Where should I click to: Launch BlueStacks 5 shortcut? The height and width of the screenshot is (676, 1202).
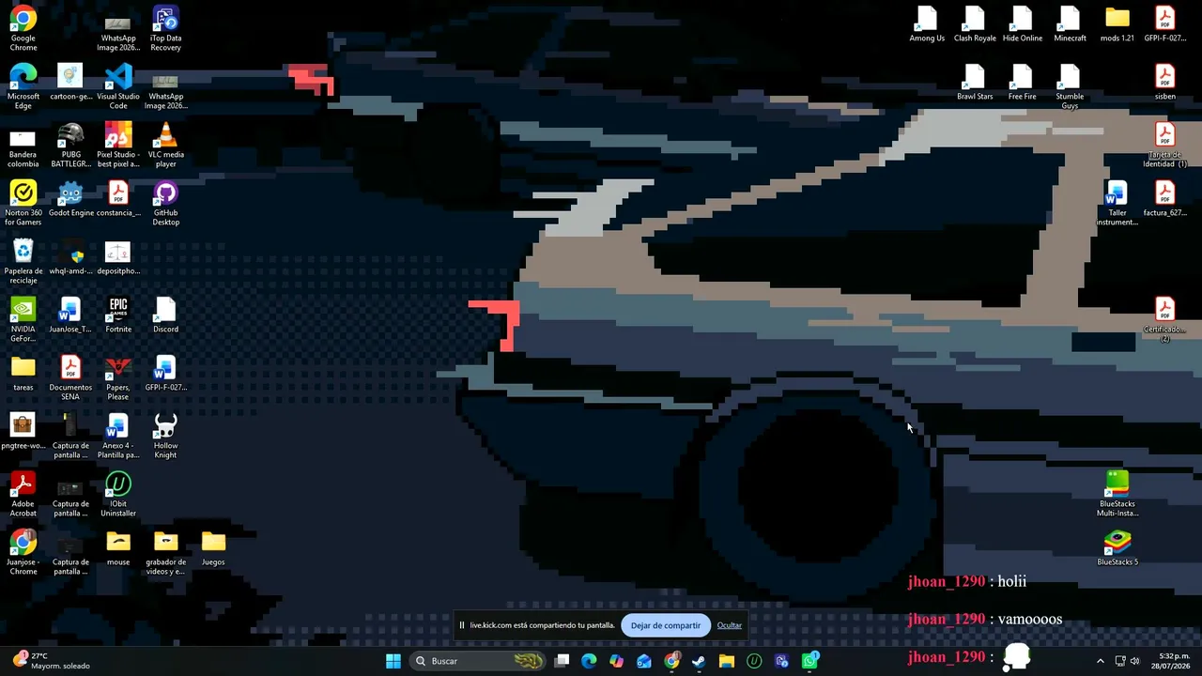[x=1117, y=548]
